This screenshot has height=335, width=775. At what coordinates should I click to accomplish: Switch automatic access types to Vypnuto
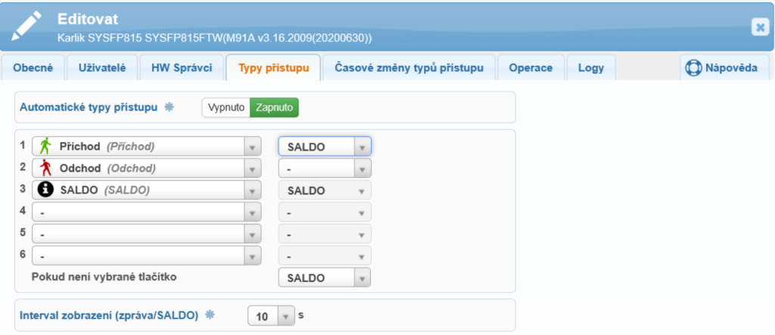click(x=226, y=107)
